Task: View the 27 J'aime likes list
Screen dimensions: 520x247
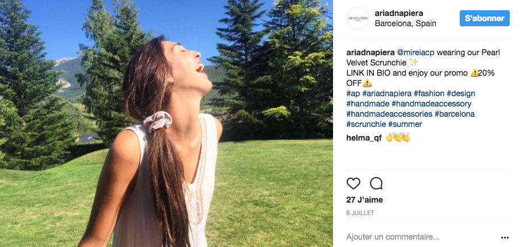Action: [364, 200]
